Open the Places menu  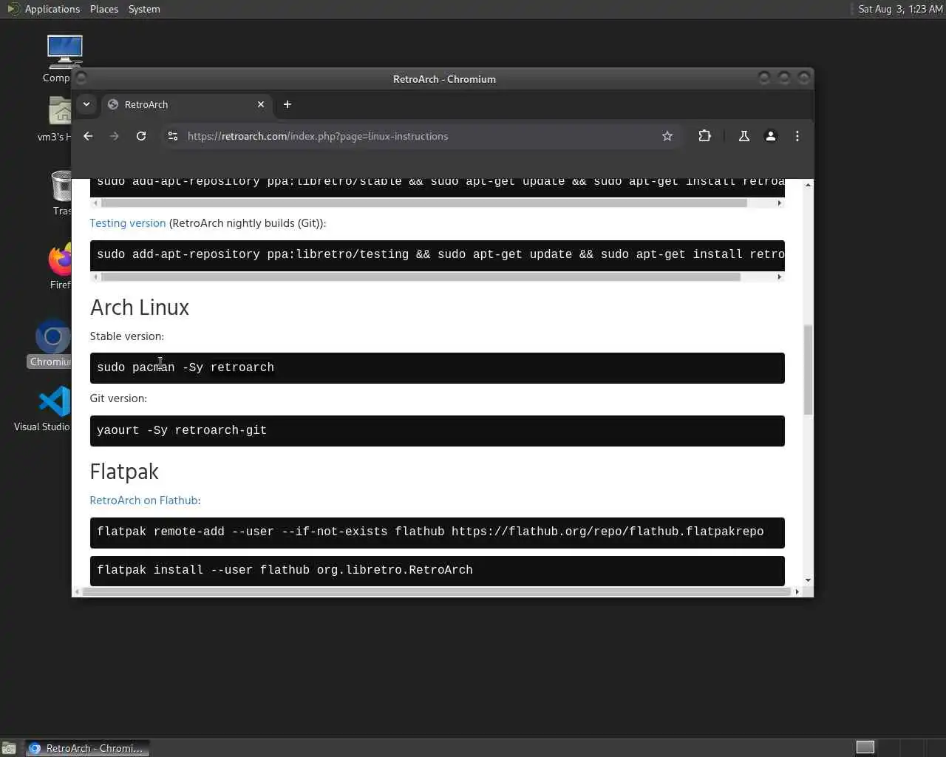pos(104,9)
